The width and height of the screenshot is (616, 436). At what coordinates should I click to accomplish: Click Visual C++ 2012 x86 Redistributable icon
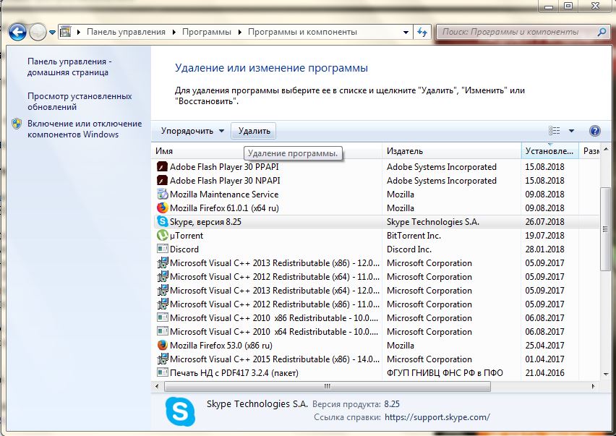coord(162,304)
